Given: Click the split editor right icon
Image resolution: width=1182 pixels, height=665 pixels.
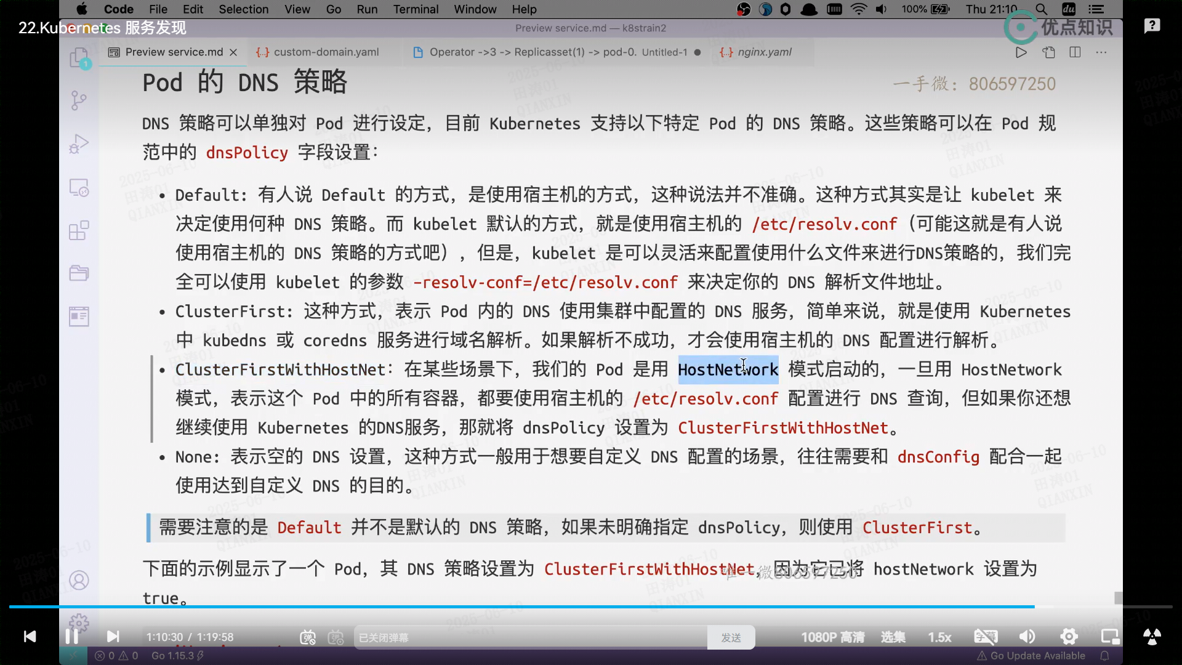Looking at the screenshot, I should tap(1075, 52).
